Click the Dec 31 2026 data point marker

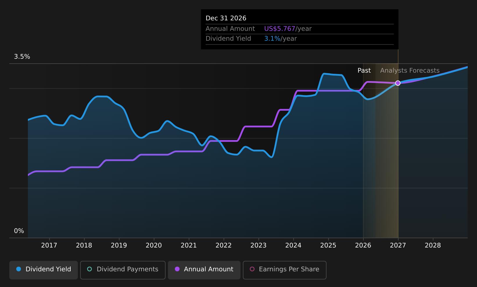tap(398, 83)
